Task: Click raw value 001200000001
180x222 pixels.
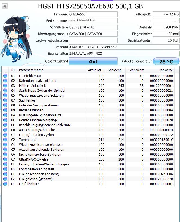Action: 162,86
